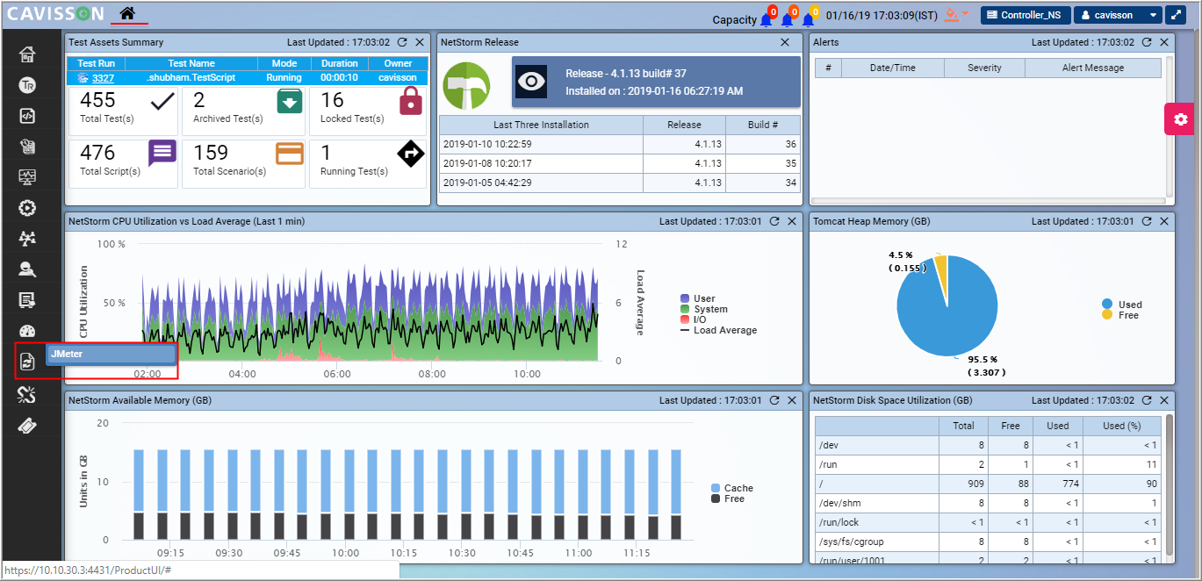
Task: Click the Alerts panel vertical scrollbar
Action: (x=1169, y=127)
